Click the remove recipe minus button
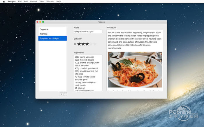The width and height of the screenshot is (204, 127). [x=65, y=94]
